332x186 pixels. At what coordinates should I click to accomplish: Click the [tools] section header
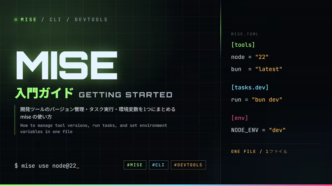coord(243,45)
